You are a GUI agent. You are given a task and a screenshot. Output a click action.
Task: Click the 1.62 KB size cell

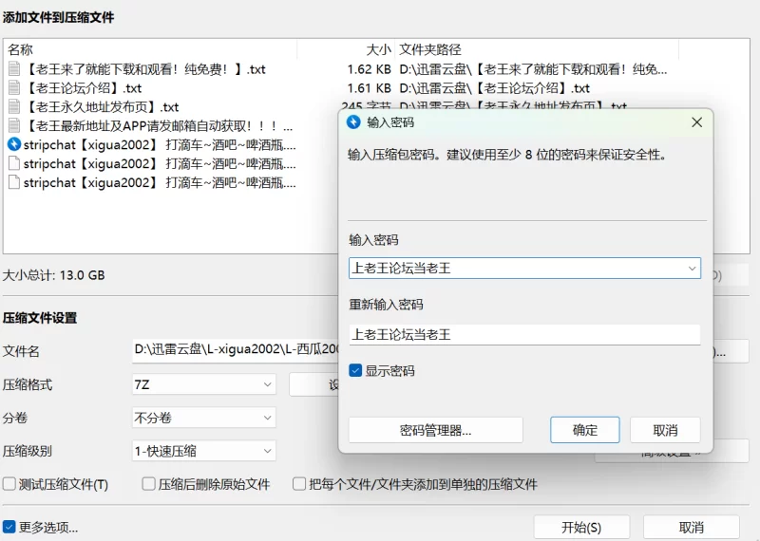pos(370,69)
